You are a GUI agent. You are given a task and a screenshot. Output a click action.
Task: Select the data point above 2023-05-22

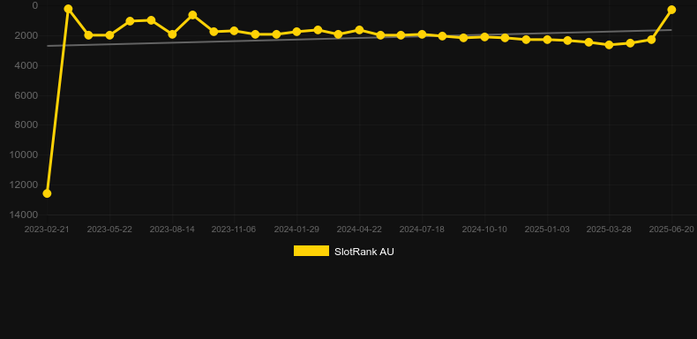(109, 35)
